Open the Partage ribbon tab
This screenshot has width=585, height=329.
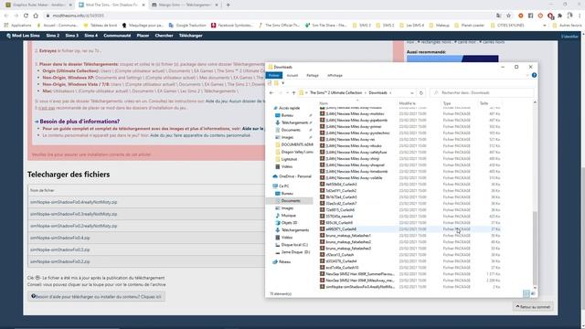click(313, 75)
